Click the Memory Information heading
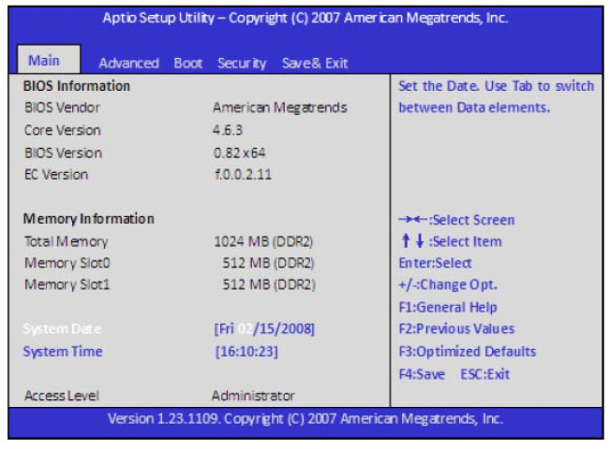This screenshot has height=449, width=610. 89,219
